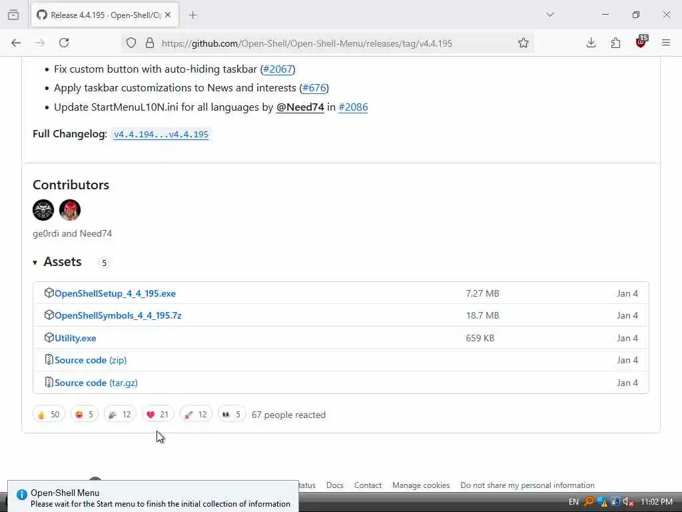Screen dimensions: 682x512
Task: Open issue #2067 link
Action: 278,69
